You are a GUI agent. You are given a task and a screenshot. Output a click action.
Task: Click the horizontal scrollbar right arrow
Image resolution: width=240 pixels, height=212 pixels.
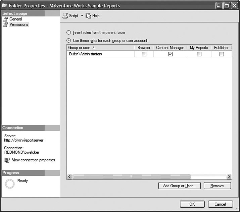[x=229, y=176]
